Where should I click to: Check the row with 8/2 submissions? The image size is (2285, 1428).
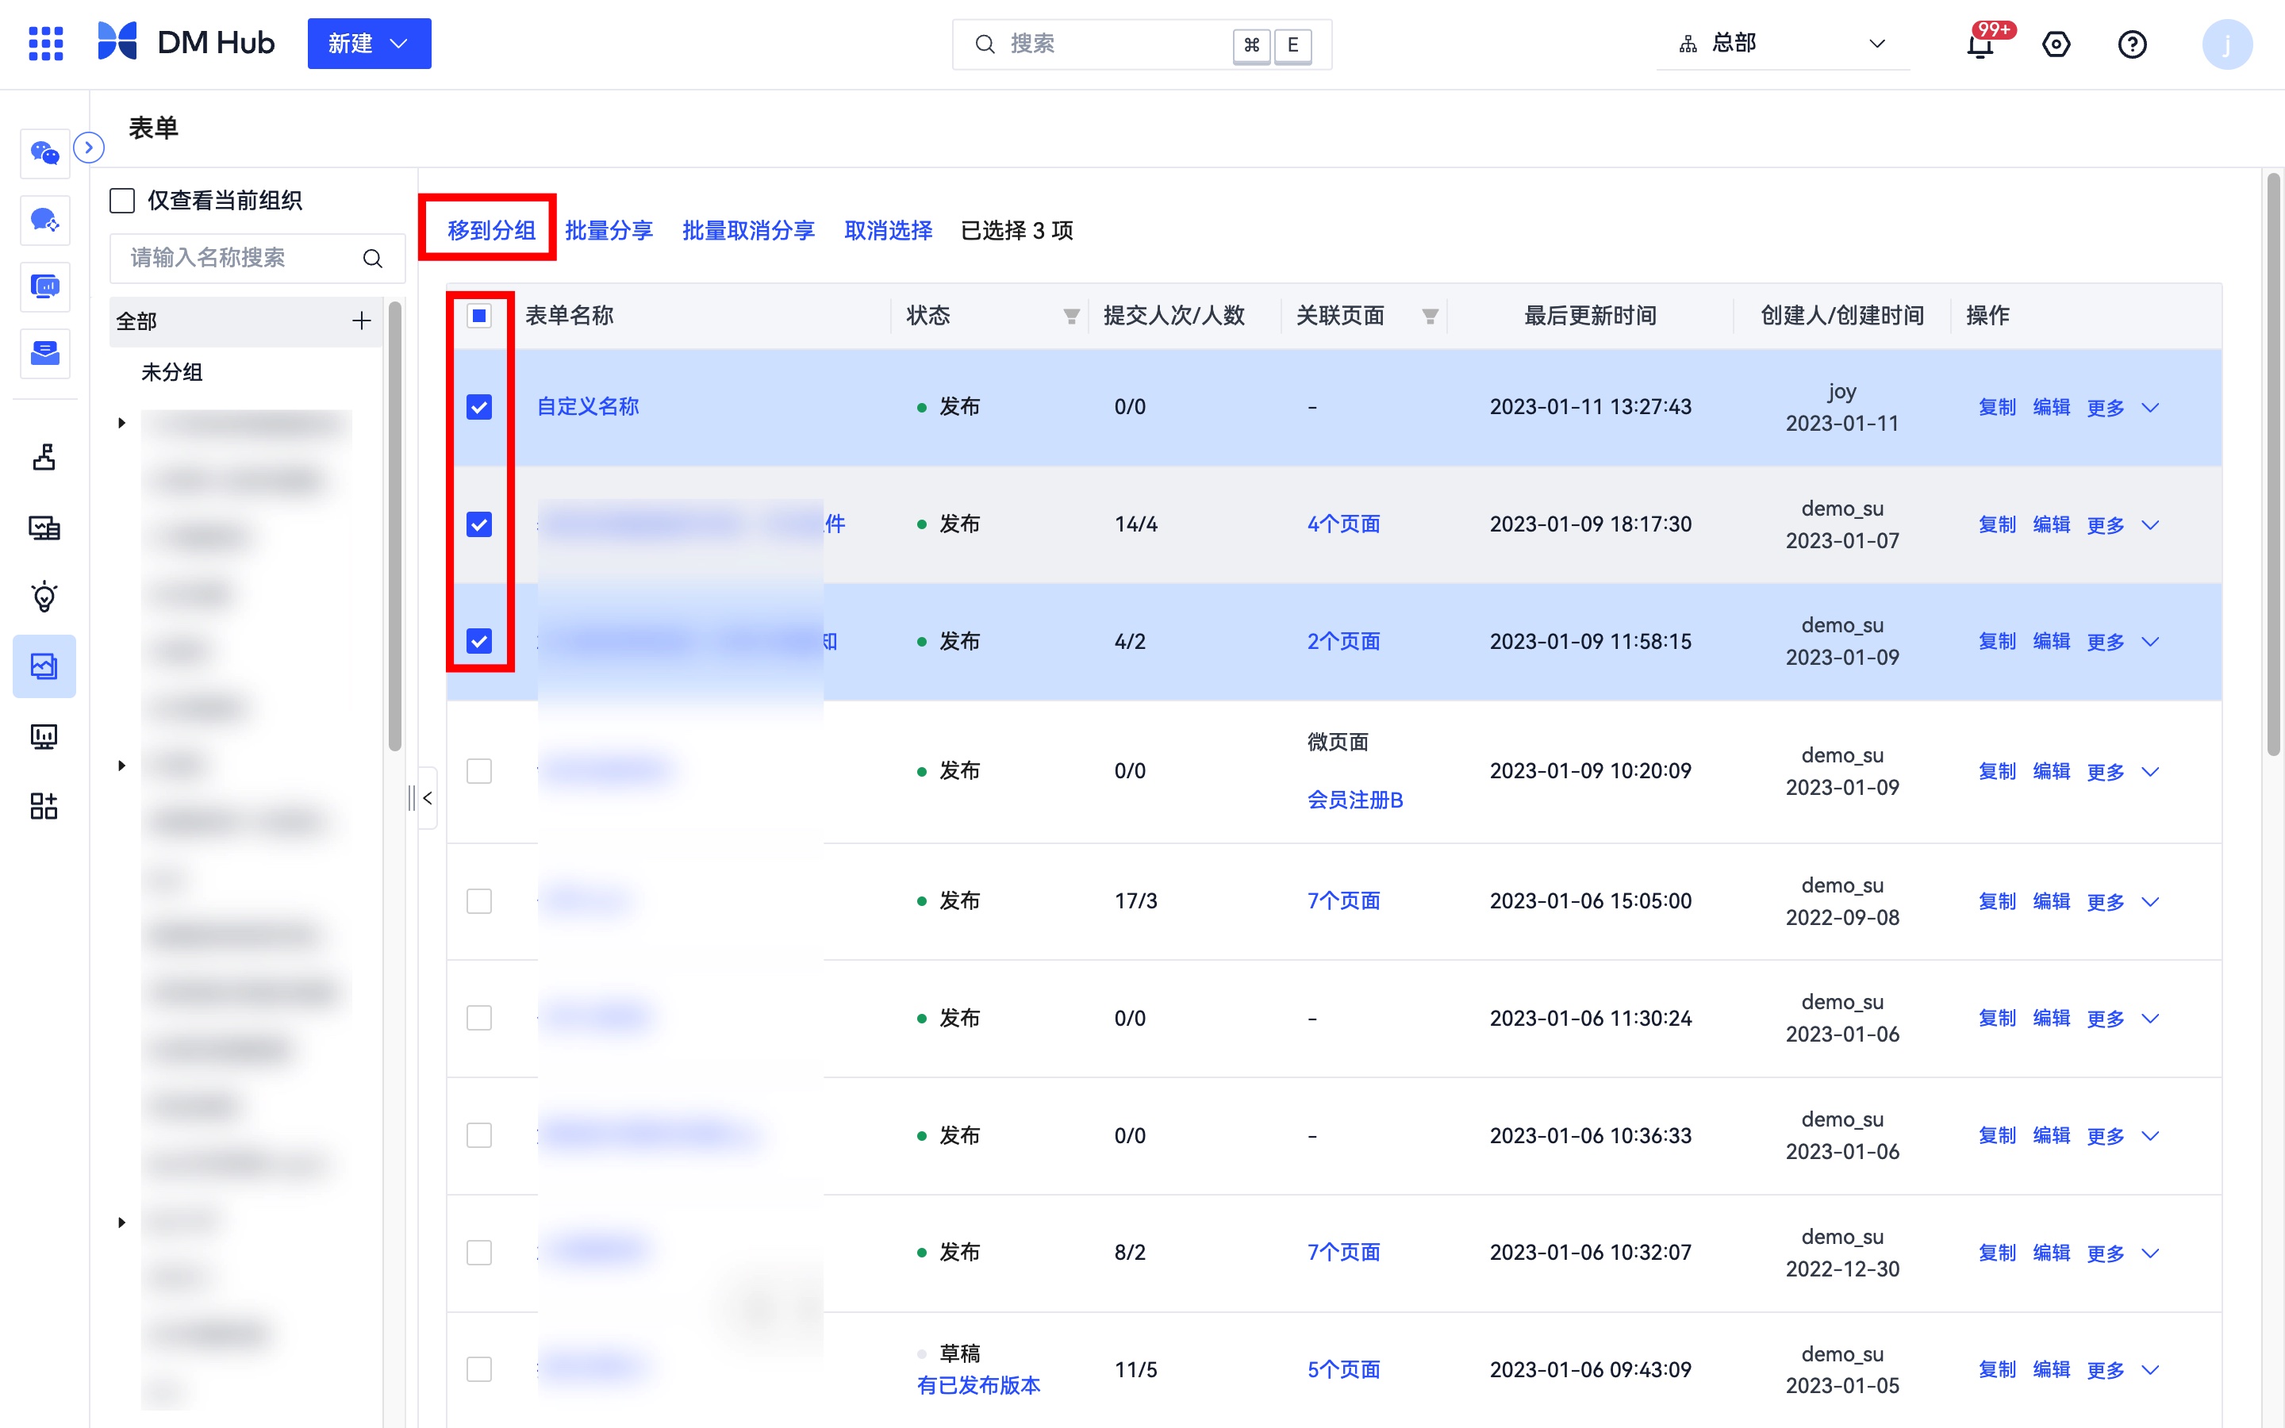coord(480,1253)
